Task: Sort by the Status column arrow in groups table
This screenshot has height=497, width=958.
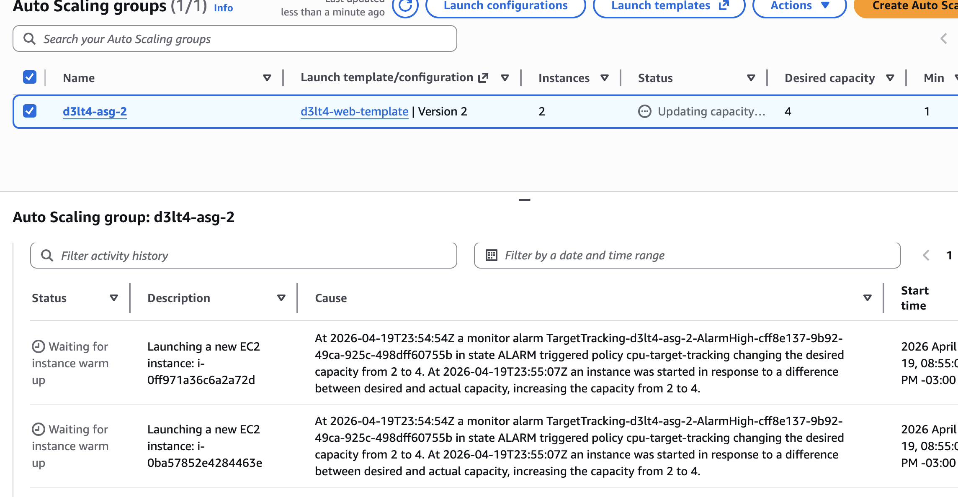Action: 751,78
